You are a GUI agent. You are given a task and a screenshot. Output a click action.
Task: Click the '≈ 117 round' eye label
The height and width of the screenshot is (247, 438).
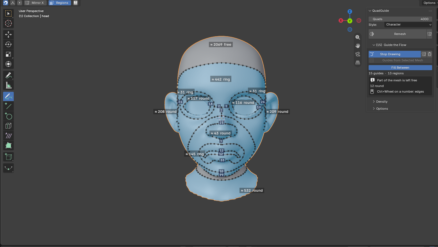point(199,99)
